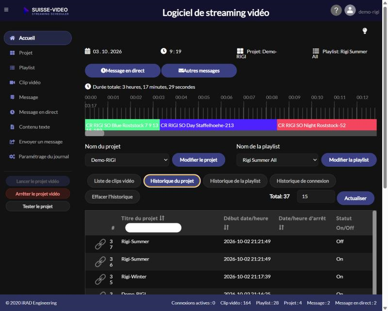Click the Message en direct blue button

coord(123,71)
